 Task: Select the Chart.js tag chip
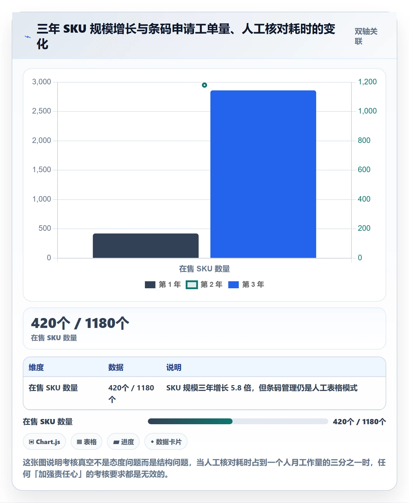coord(44,442)
